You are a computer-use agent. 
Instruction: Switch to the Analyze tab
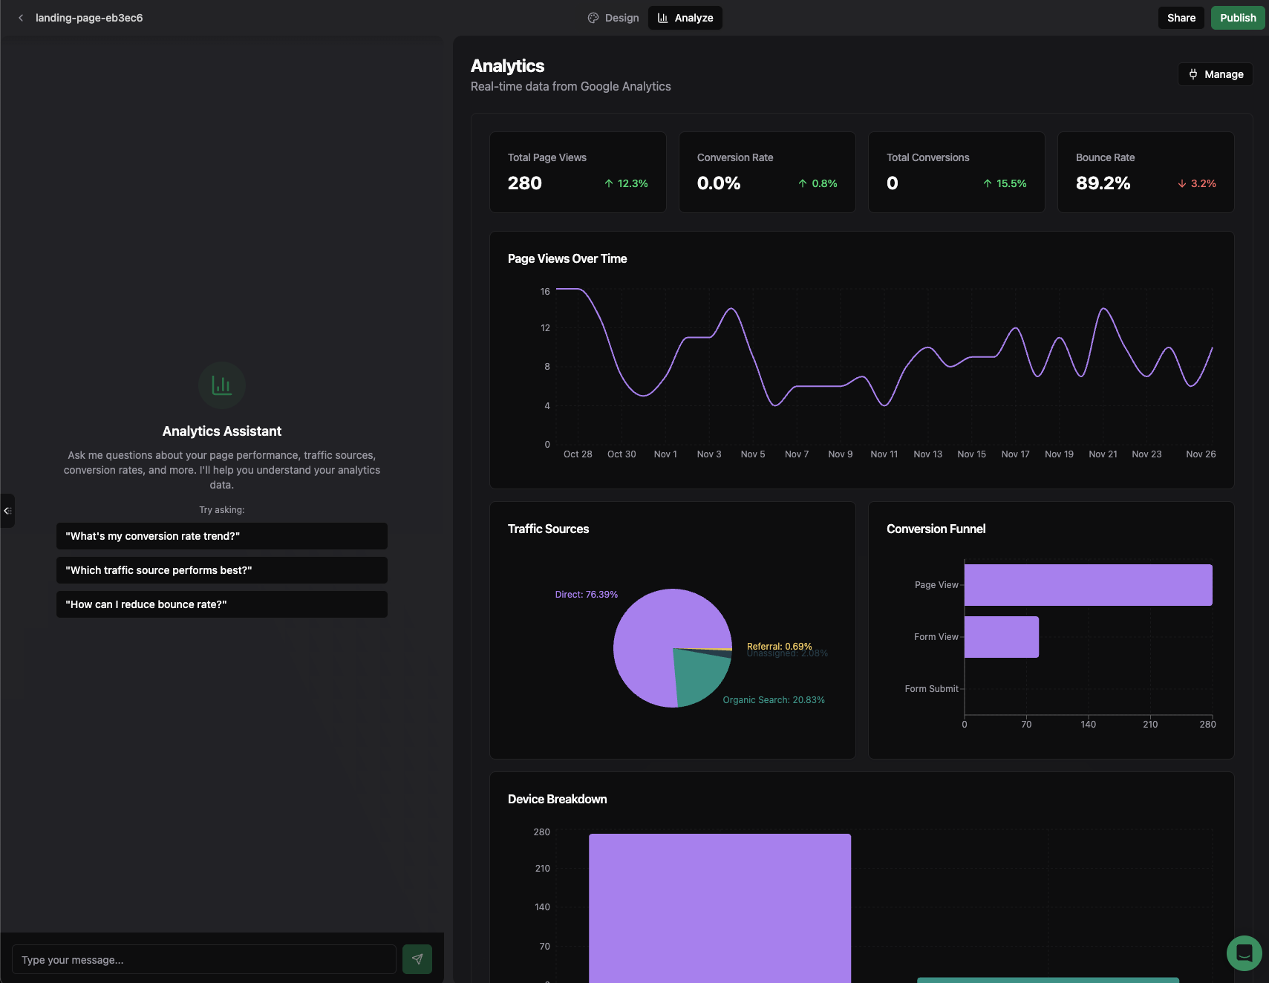tap(685, 17)
